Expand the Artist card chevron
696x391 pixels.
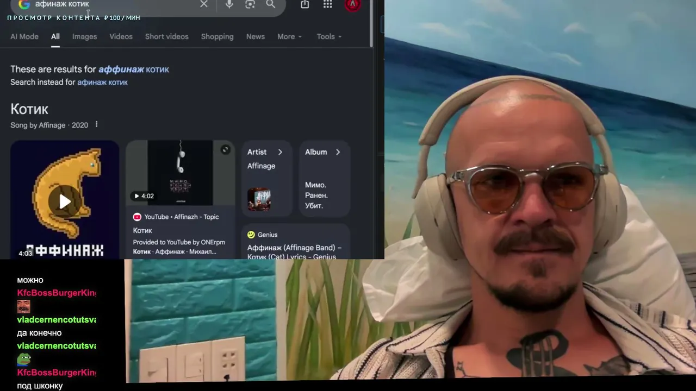[280, 152]
